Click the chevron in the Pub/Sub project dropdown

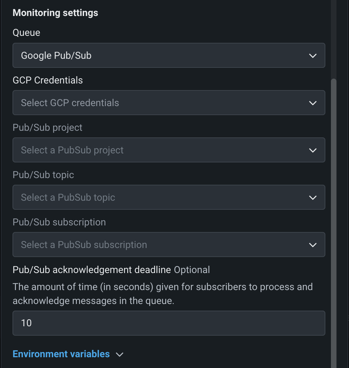tap(313, 150)
